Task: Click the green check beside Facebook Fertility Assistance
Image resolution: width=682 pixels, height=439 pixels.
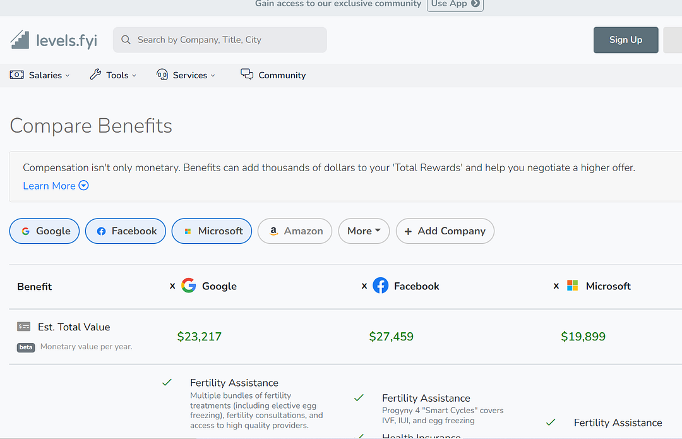Action: 359,398
